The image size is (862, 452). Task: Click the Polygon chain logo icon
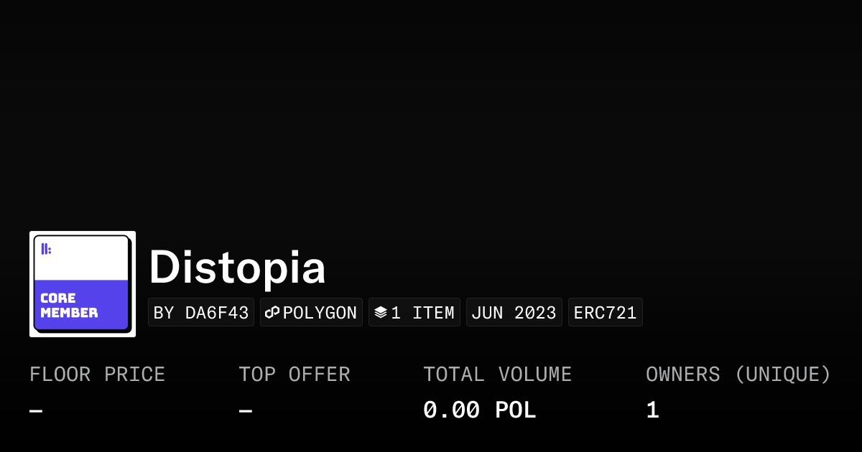[x=272, y=313]
